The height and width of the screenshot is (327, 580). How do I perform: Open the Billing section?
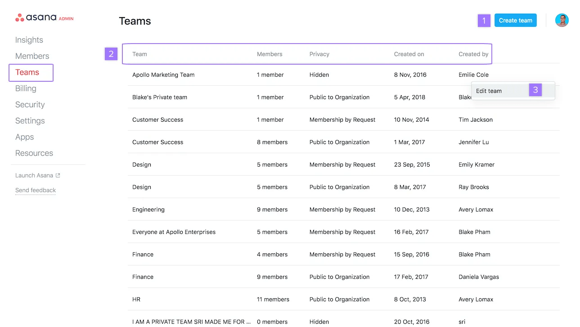tap(25, 88)
